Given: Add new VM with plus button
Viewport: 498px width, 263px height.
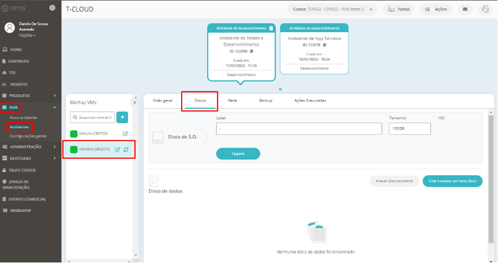Looking at the screenshot, I should click(x=122, y=117).
